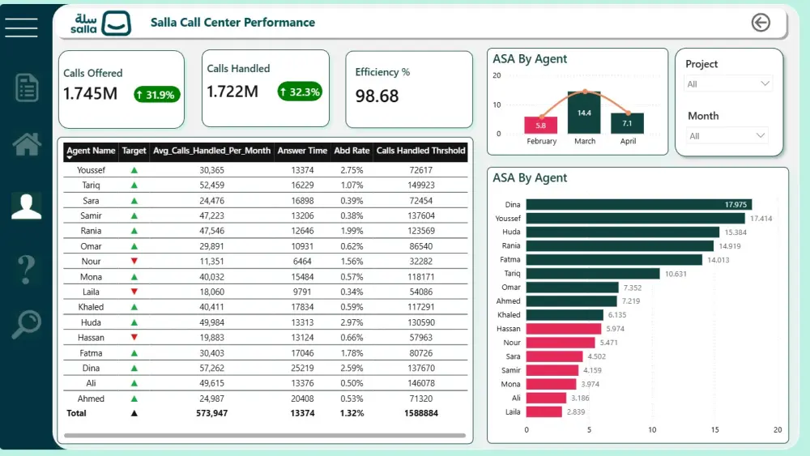Screen dimensions: 810x456
Task: Click the magnifying glass search icon
Action: pos(27,324)
